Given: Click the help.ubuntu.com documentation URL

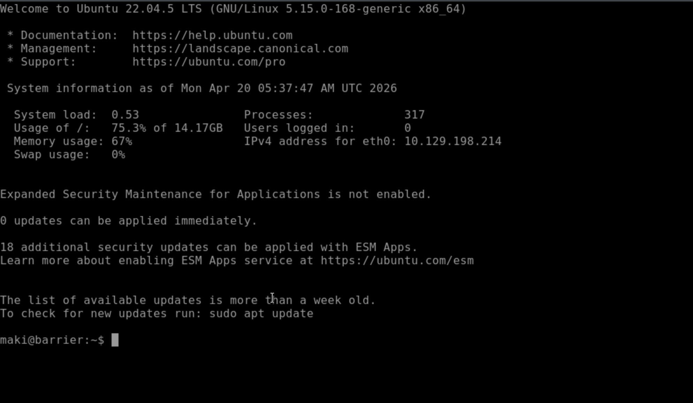Looking at the screenshot, I should point(212,35).
